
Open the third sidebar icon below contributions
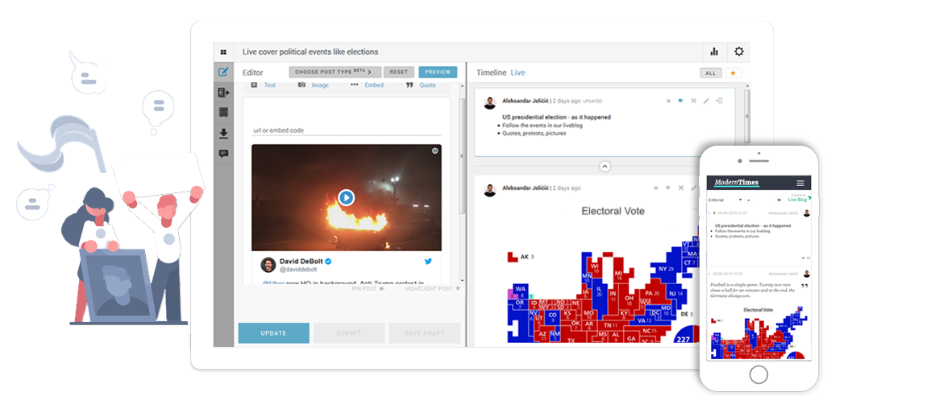[223, 112]
